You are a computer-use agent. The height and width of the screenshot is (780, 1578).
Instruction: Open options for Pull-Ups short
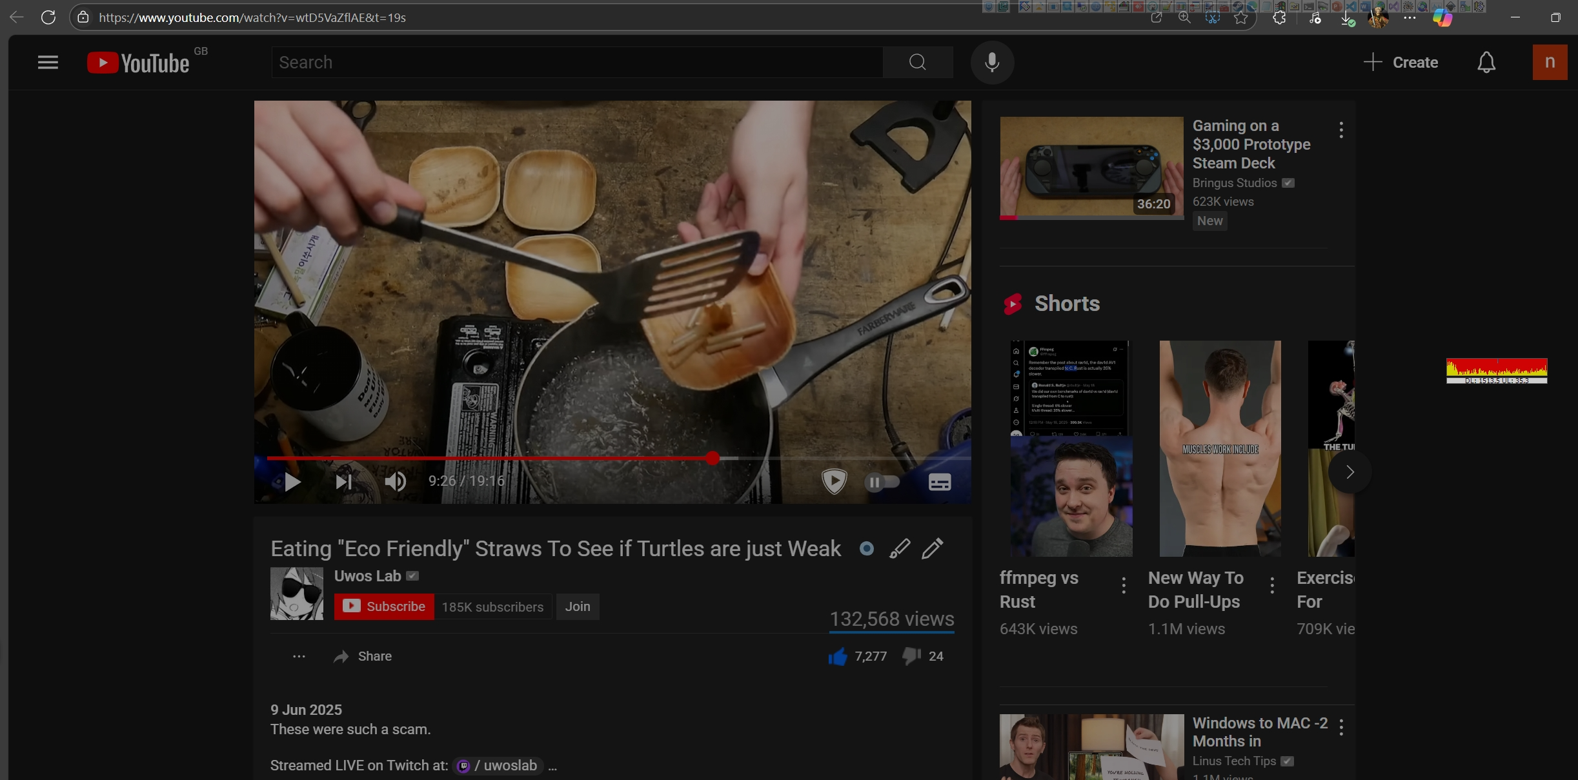[1272, 585]
